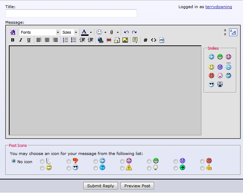The image size is (243, 194).
Task: Toggle Underline formatting
Action: (x=29, y=40)
